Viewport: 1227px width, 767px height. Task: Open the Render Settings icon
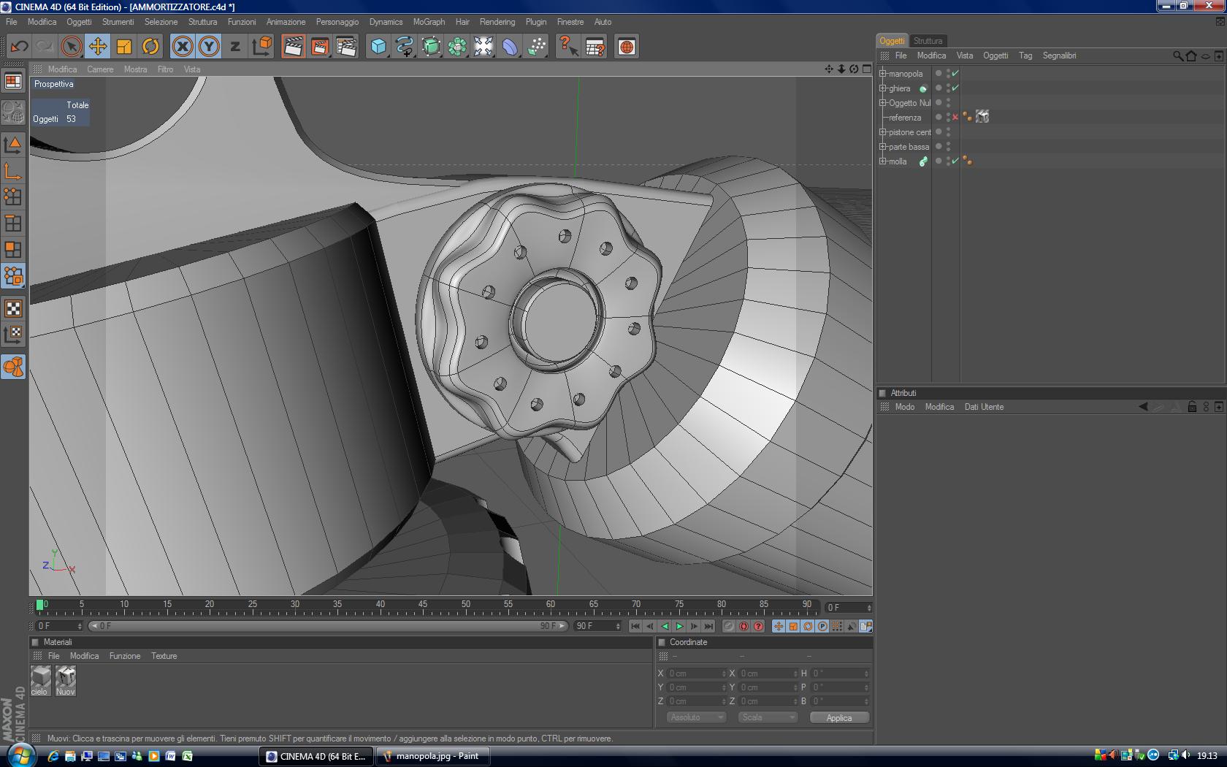[x=346, y=47]
